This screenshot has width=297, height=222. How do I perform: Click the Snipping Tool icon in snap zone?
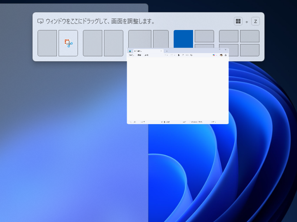point(68,43)
